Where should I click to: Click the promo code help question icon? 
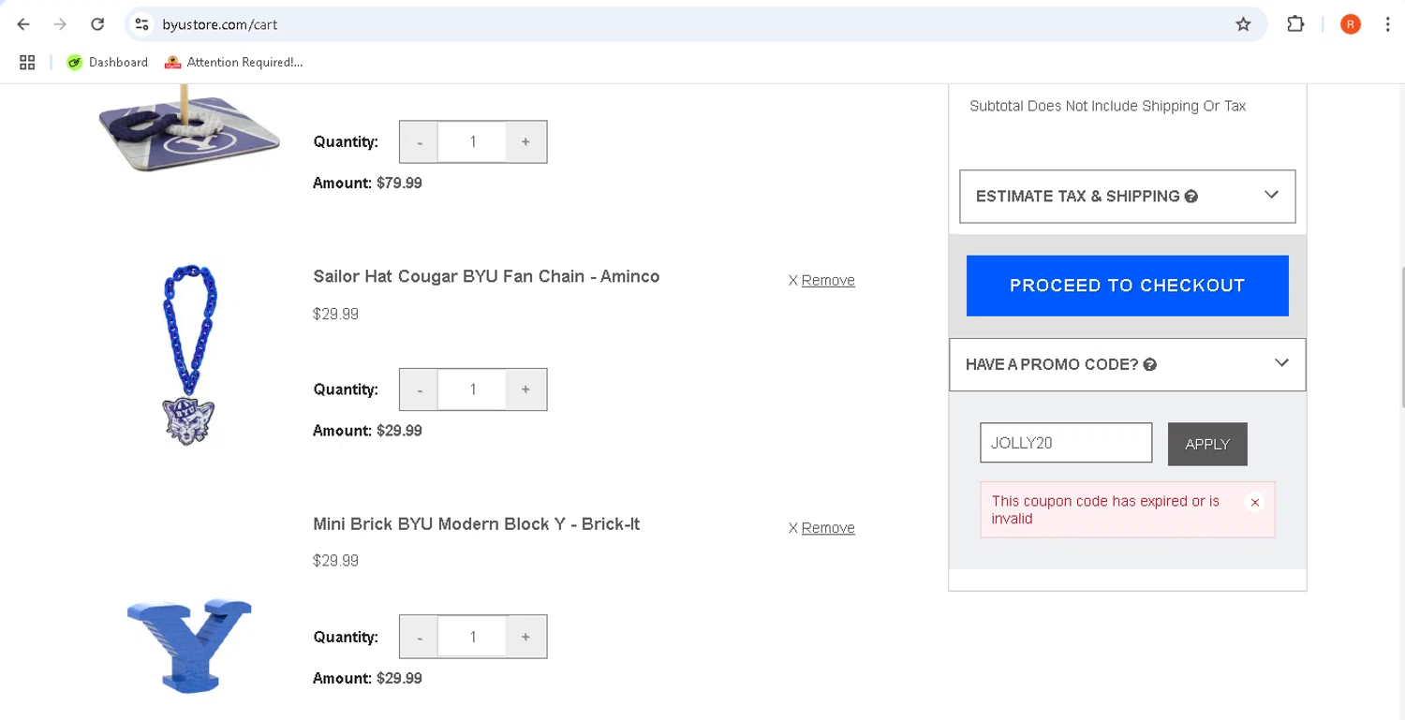[1150, 365]
